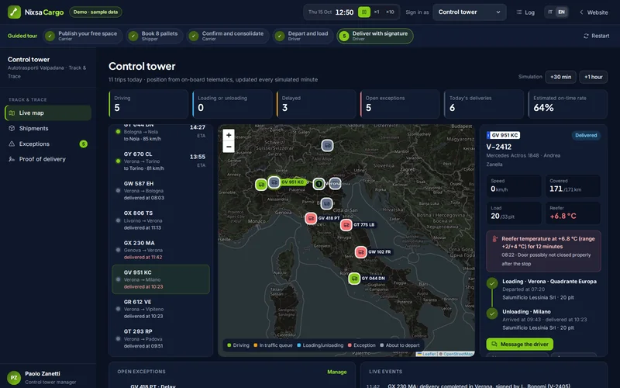Click the Exception legend entry
620x388 pixels.
point(361,345)
